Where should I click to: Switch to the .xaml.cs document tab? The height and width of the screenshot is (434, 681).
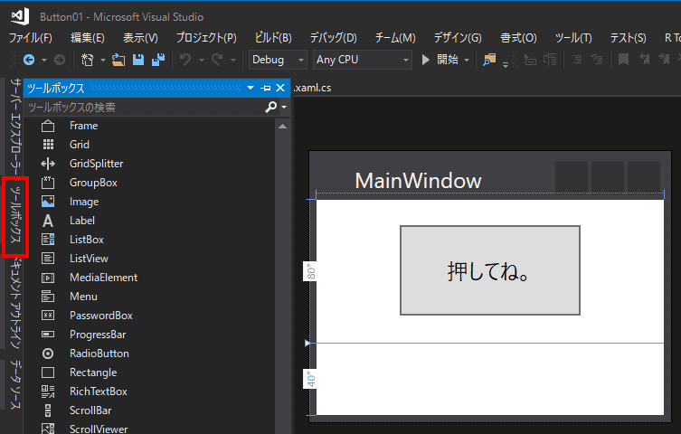312,88
